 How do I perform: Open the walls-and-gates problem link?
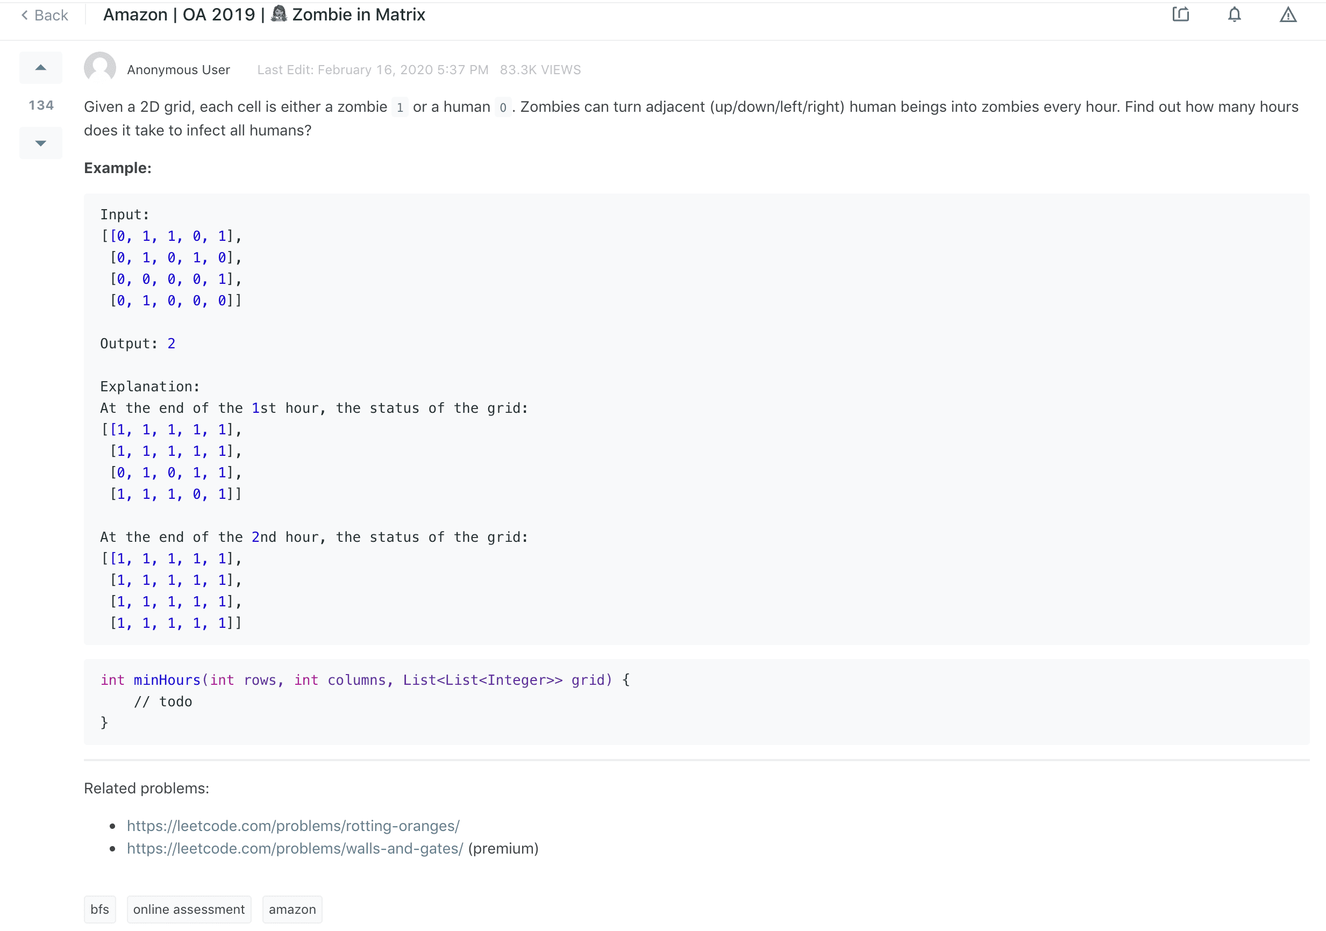(x=295, y=848)
